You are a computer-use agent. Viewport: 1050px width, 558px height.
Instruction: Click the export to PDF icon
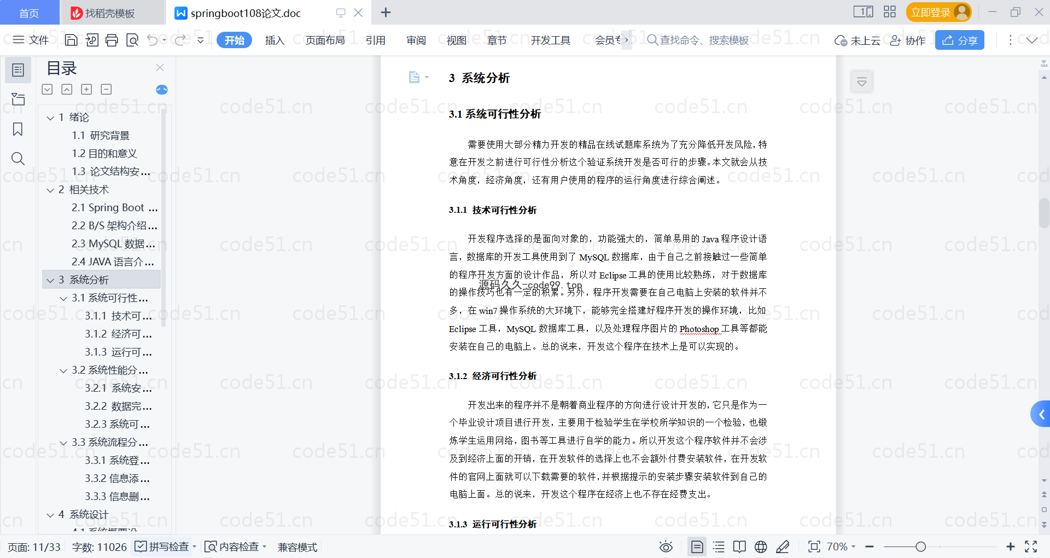pyautogui.click(x=92, y=40)
